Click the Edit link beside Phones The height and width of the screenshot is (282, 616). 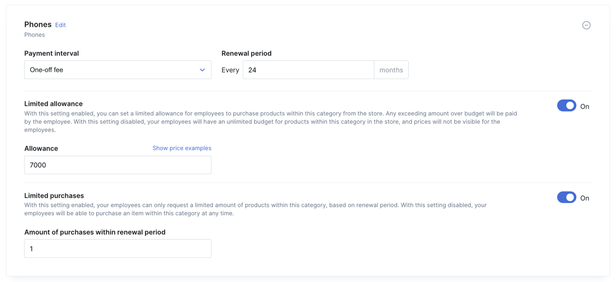(61, 25)
